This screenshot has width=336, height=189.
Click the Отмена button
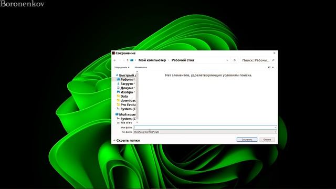(x=267, y=140)
